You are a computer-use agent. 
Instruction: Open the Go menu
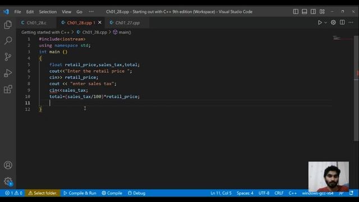tap(79, 12)
